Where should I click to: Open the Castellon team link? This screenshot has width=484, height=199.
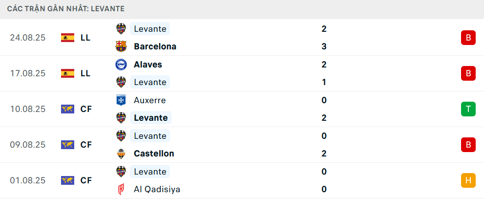tap(154, 154)
